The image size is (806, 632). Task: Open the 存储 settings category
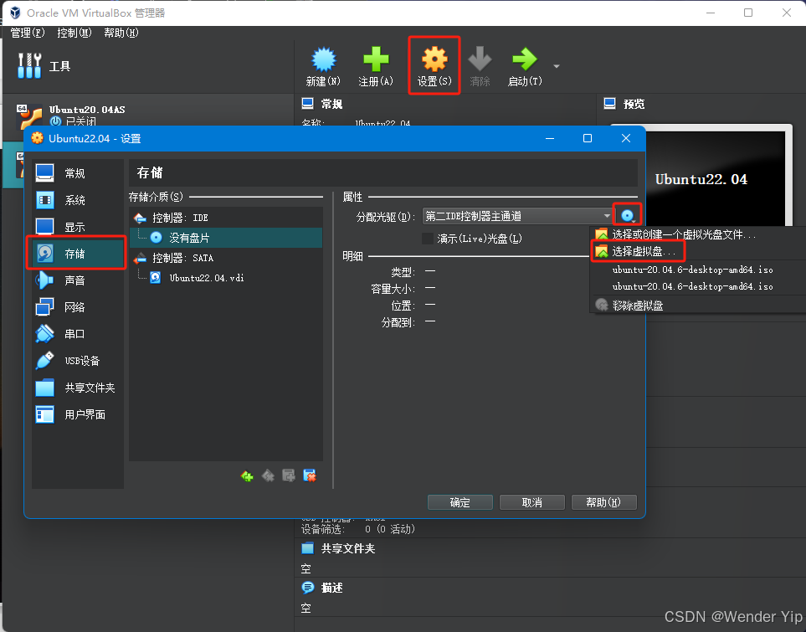77,254
